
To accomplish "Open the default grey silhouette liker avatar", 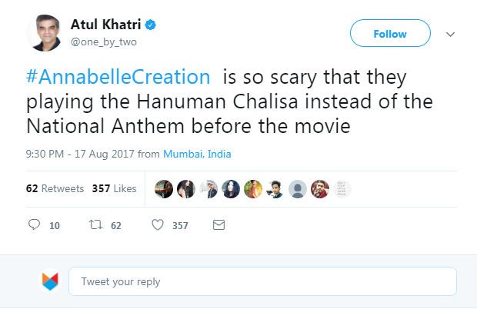I will (x=299, y=189).
